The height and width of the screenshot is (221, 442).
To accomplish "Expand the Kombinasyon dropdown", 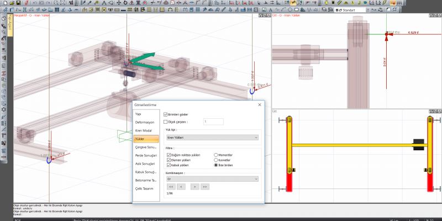I will click(212, 179).
